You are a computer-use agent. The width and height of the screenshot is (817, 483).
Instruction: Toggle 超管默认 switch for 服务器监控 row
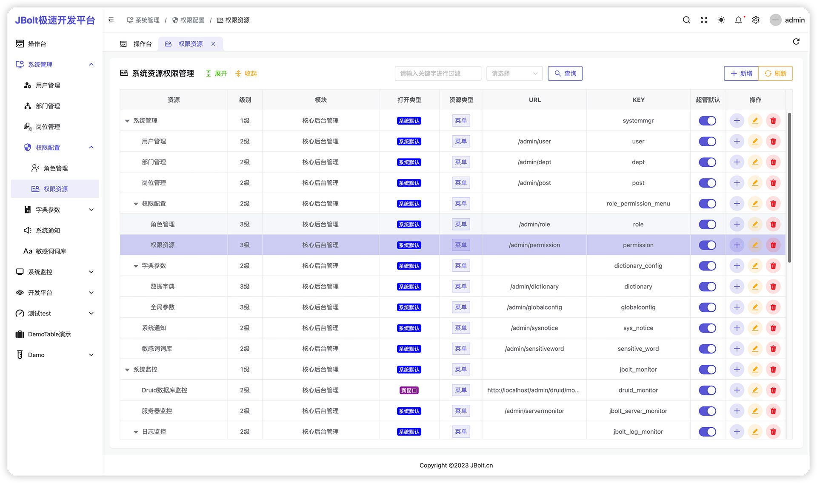[707, 411]
